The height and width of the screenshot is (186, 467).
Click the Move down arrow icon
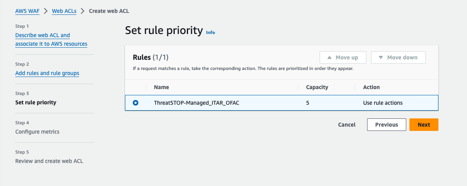click(x=381, y=57)
